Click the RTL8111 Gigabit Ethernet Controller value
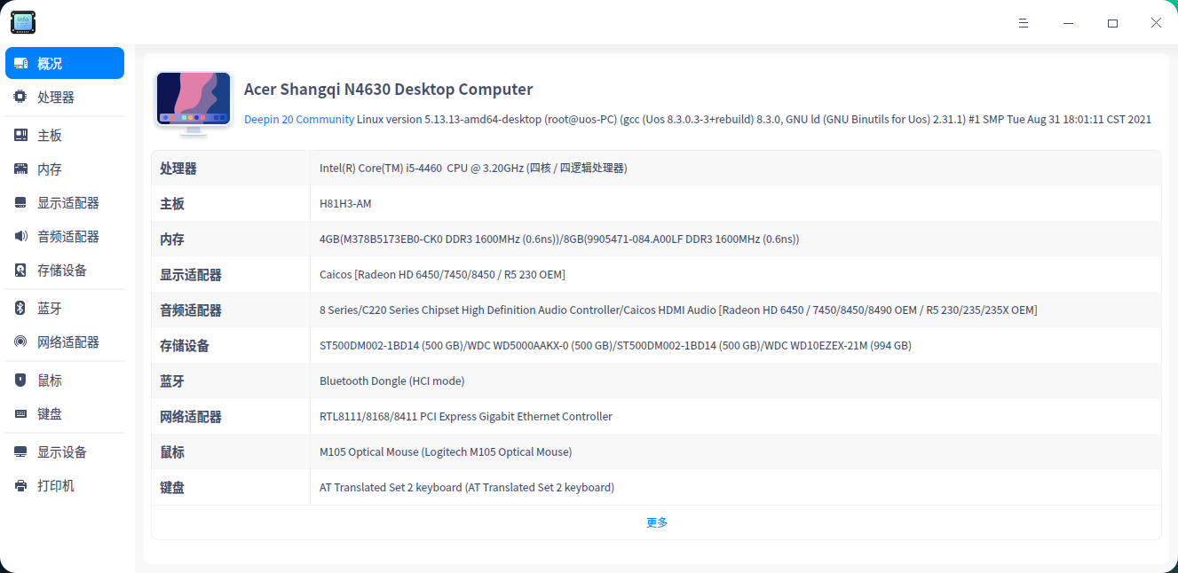1178x573 pixels. [x=466, y=416]
